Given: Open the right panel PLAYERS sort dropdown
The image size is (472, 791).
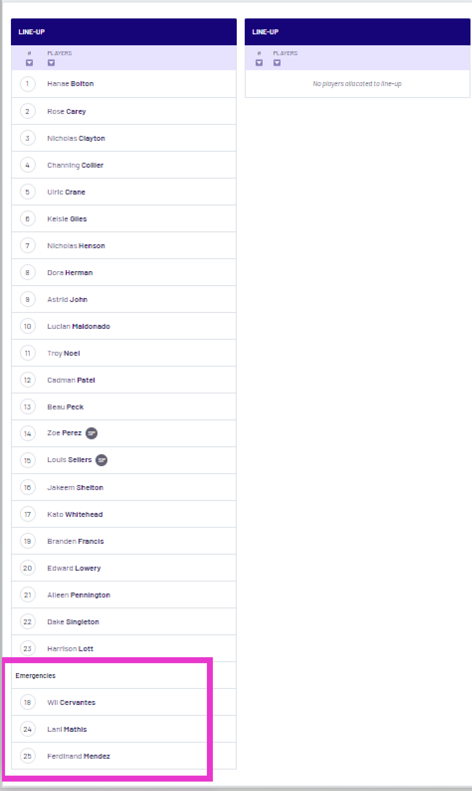Looking at the screenshot, I should [x=277, y=62].
